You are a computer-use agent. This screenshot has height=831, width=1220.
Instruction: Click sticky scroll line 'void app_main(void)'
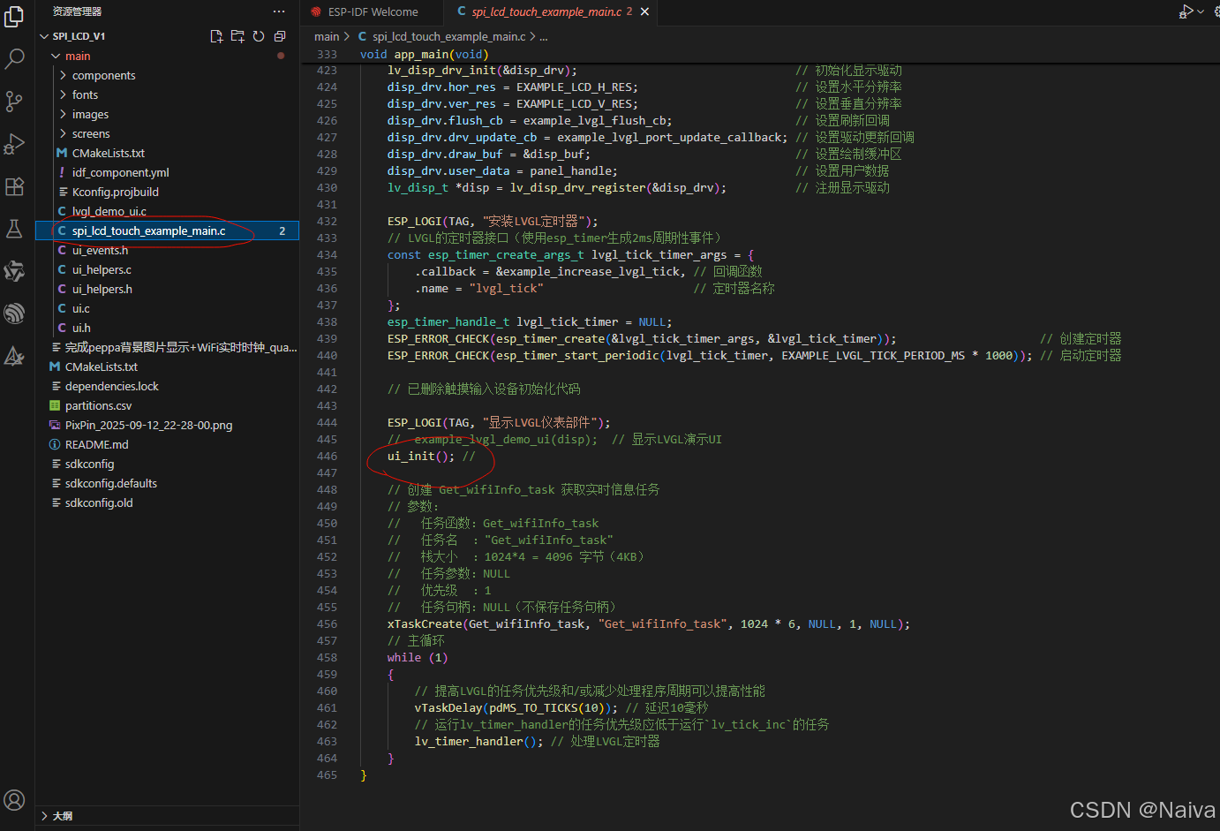424,54
